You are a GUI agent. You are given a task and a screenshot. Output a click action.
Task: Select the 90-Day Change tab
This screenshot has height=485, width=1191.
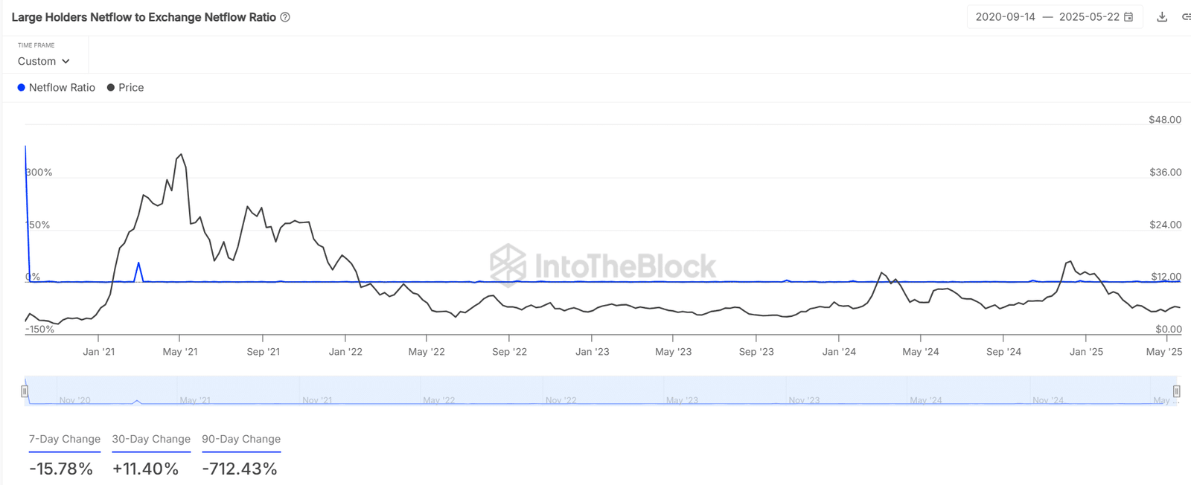click(241, 440)
